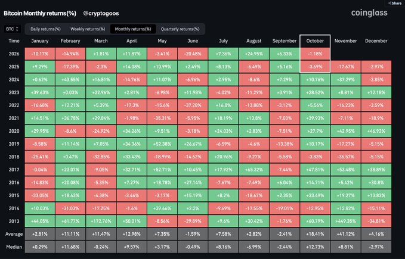Click the 2016 December cell +30.8%
Viewport: 405px width, 259px height.
(376, 182)
